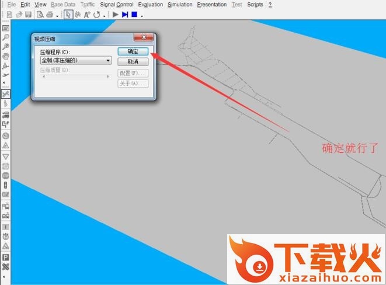Select the desired speed decision icon
Viewport: 386px width, 285px height.
[6, 136]
